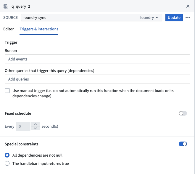Click the Add queries dependencies field
195x174 pixels.
[97, 79]
